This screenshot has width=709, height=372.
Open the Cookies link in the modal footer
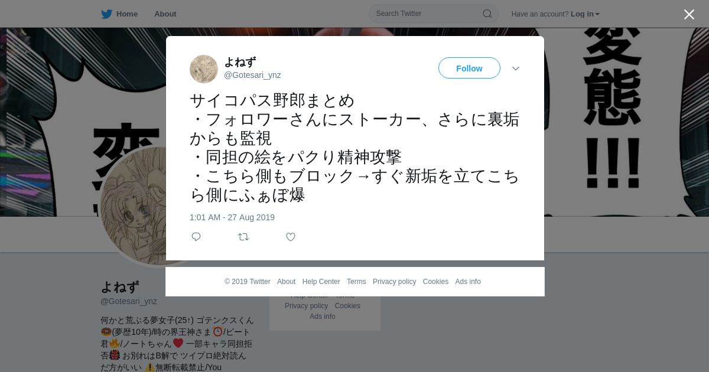(435, 282)
